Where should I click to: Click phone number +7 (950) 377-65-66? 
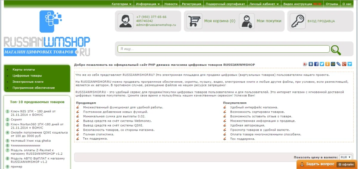(x=151, y=17)
